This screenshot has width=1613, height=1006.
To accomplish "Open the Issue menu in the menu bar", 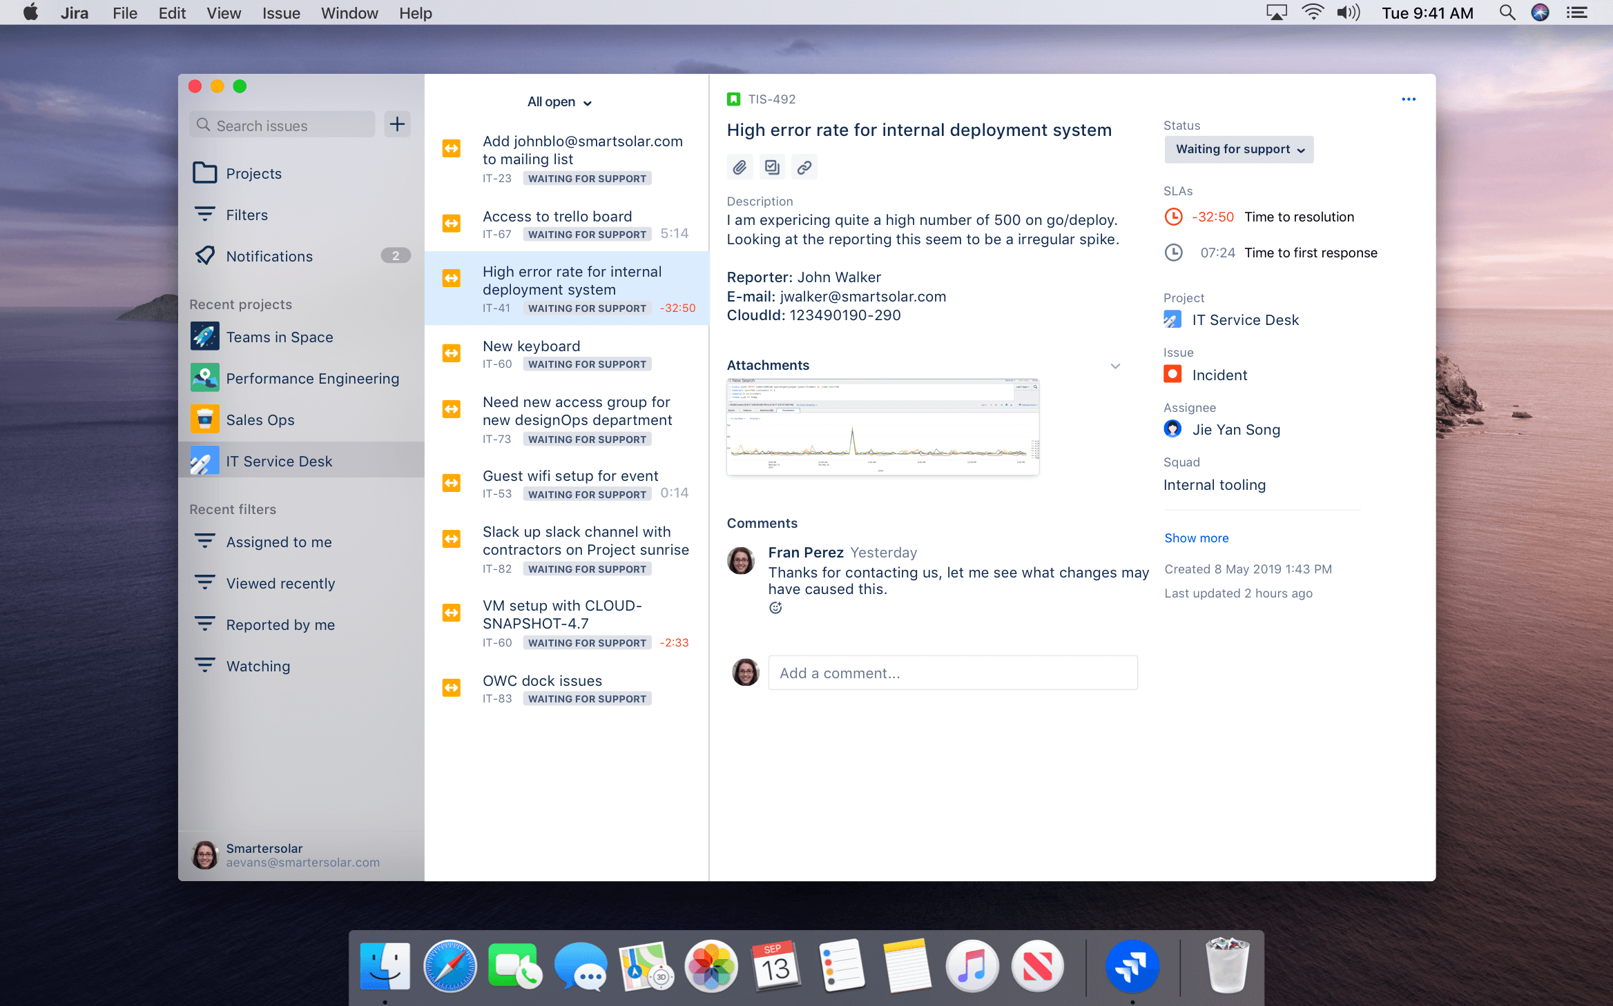I will pyautogui.click(x=280, y=12).
